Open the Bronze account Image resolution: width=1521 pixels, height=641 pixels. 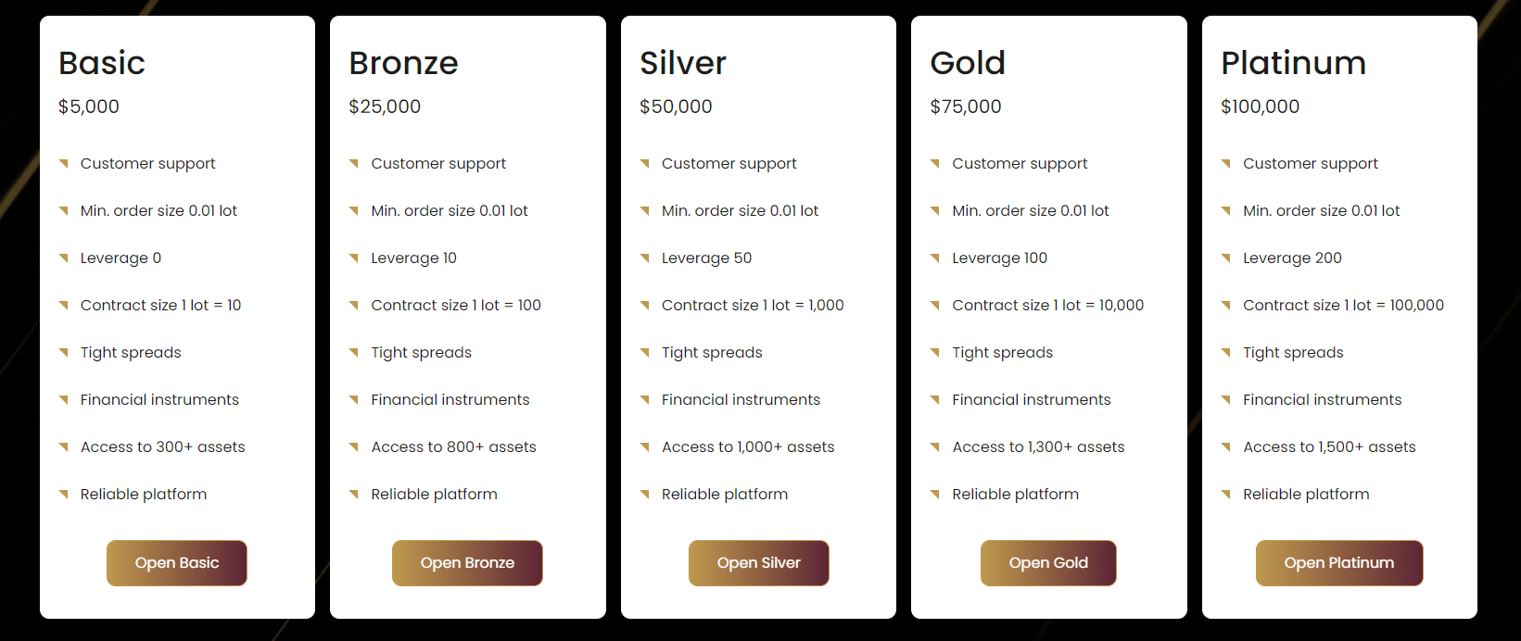point(467,563)
